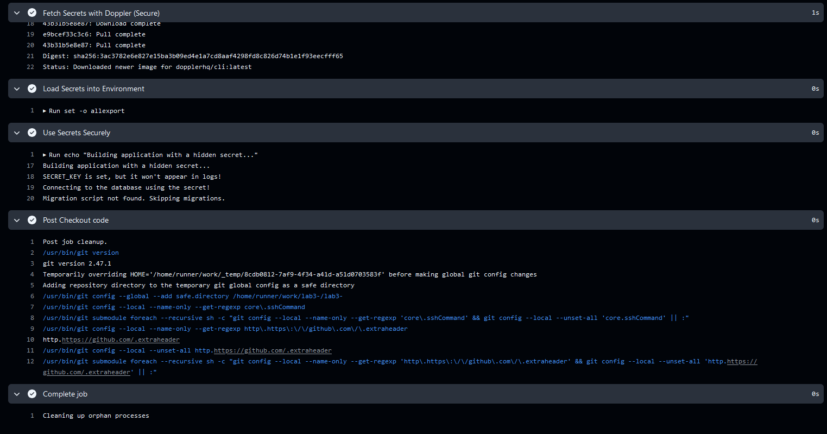
Task: Select line number 4 in Post Checkout code
Action: 32,274
